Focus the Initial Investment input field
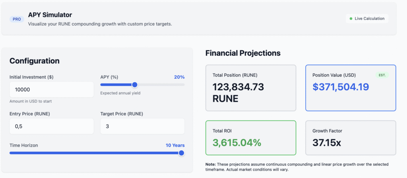Image resolution: width=407 pixels, height=178 pixels. [x=51, y=89]
